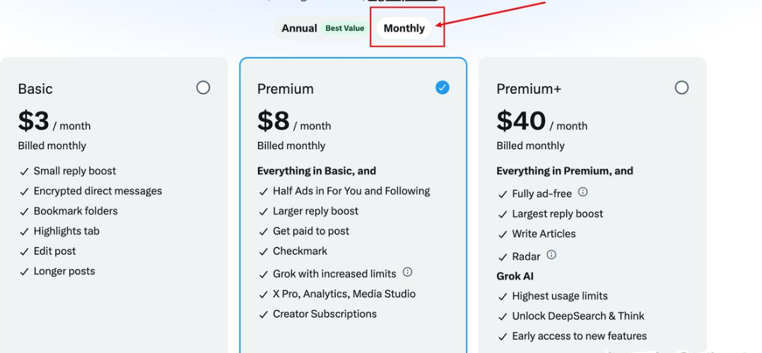Screen dimensions: 762x353
Task: Select the Basic plan radio button
Action: tap(203, 88)
